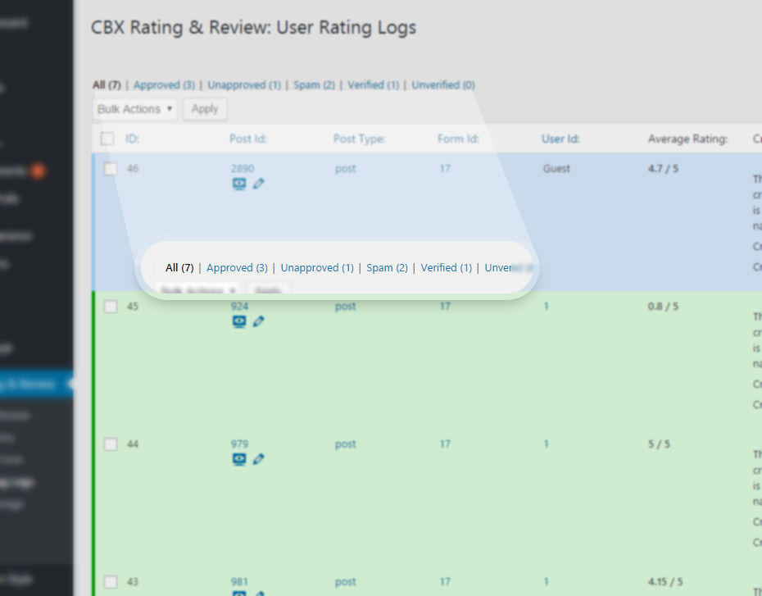The width and height of the screenshot is (762, 596).
Task: Filter by Approved (3) in the blurred row under the title
Action: pos(164,85)
